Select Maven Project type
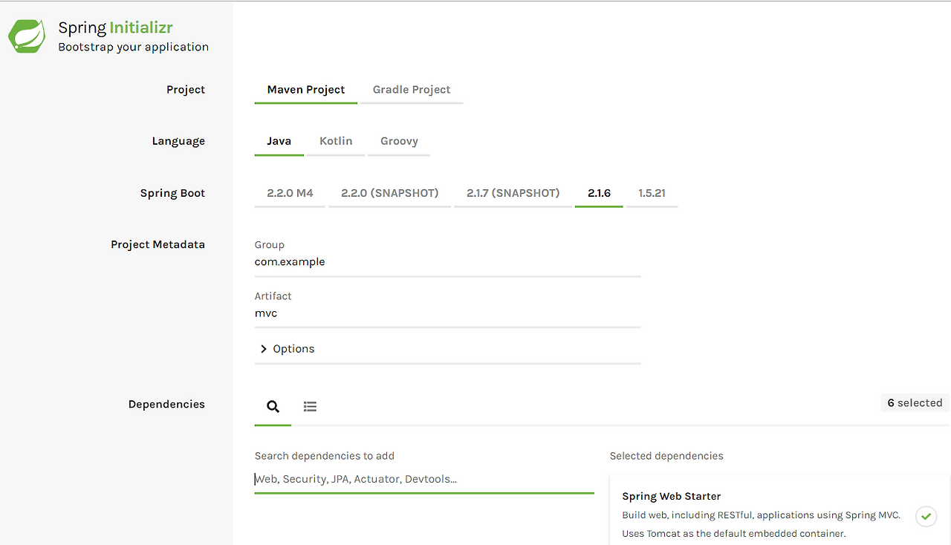The height and width of the screenshot is (545, 951). pos(306,90)
